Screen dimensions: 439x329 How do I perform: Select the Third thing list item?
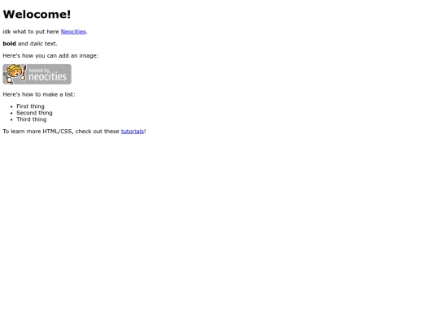(x=32, y=119)
